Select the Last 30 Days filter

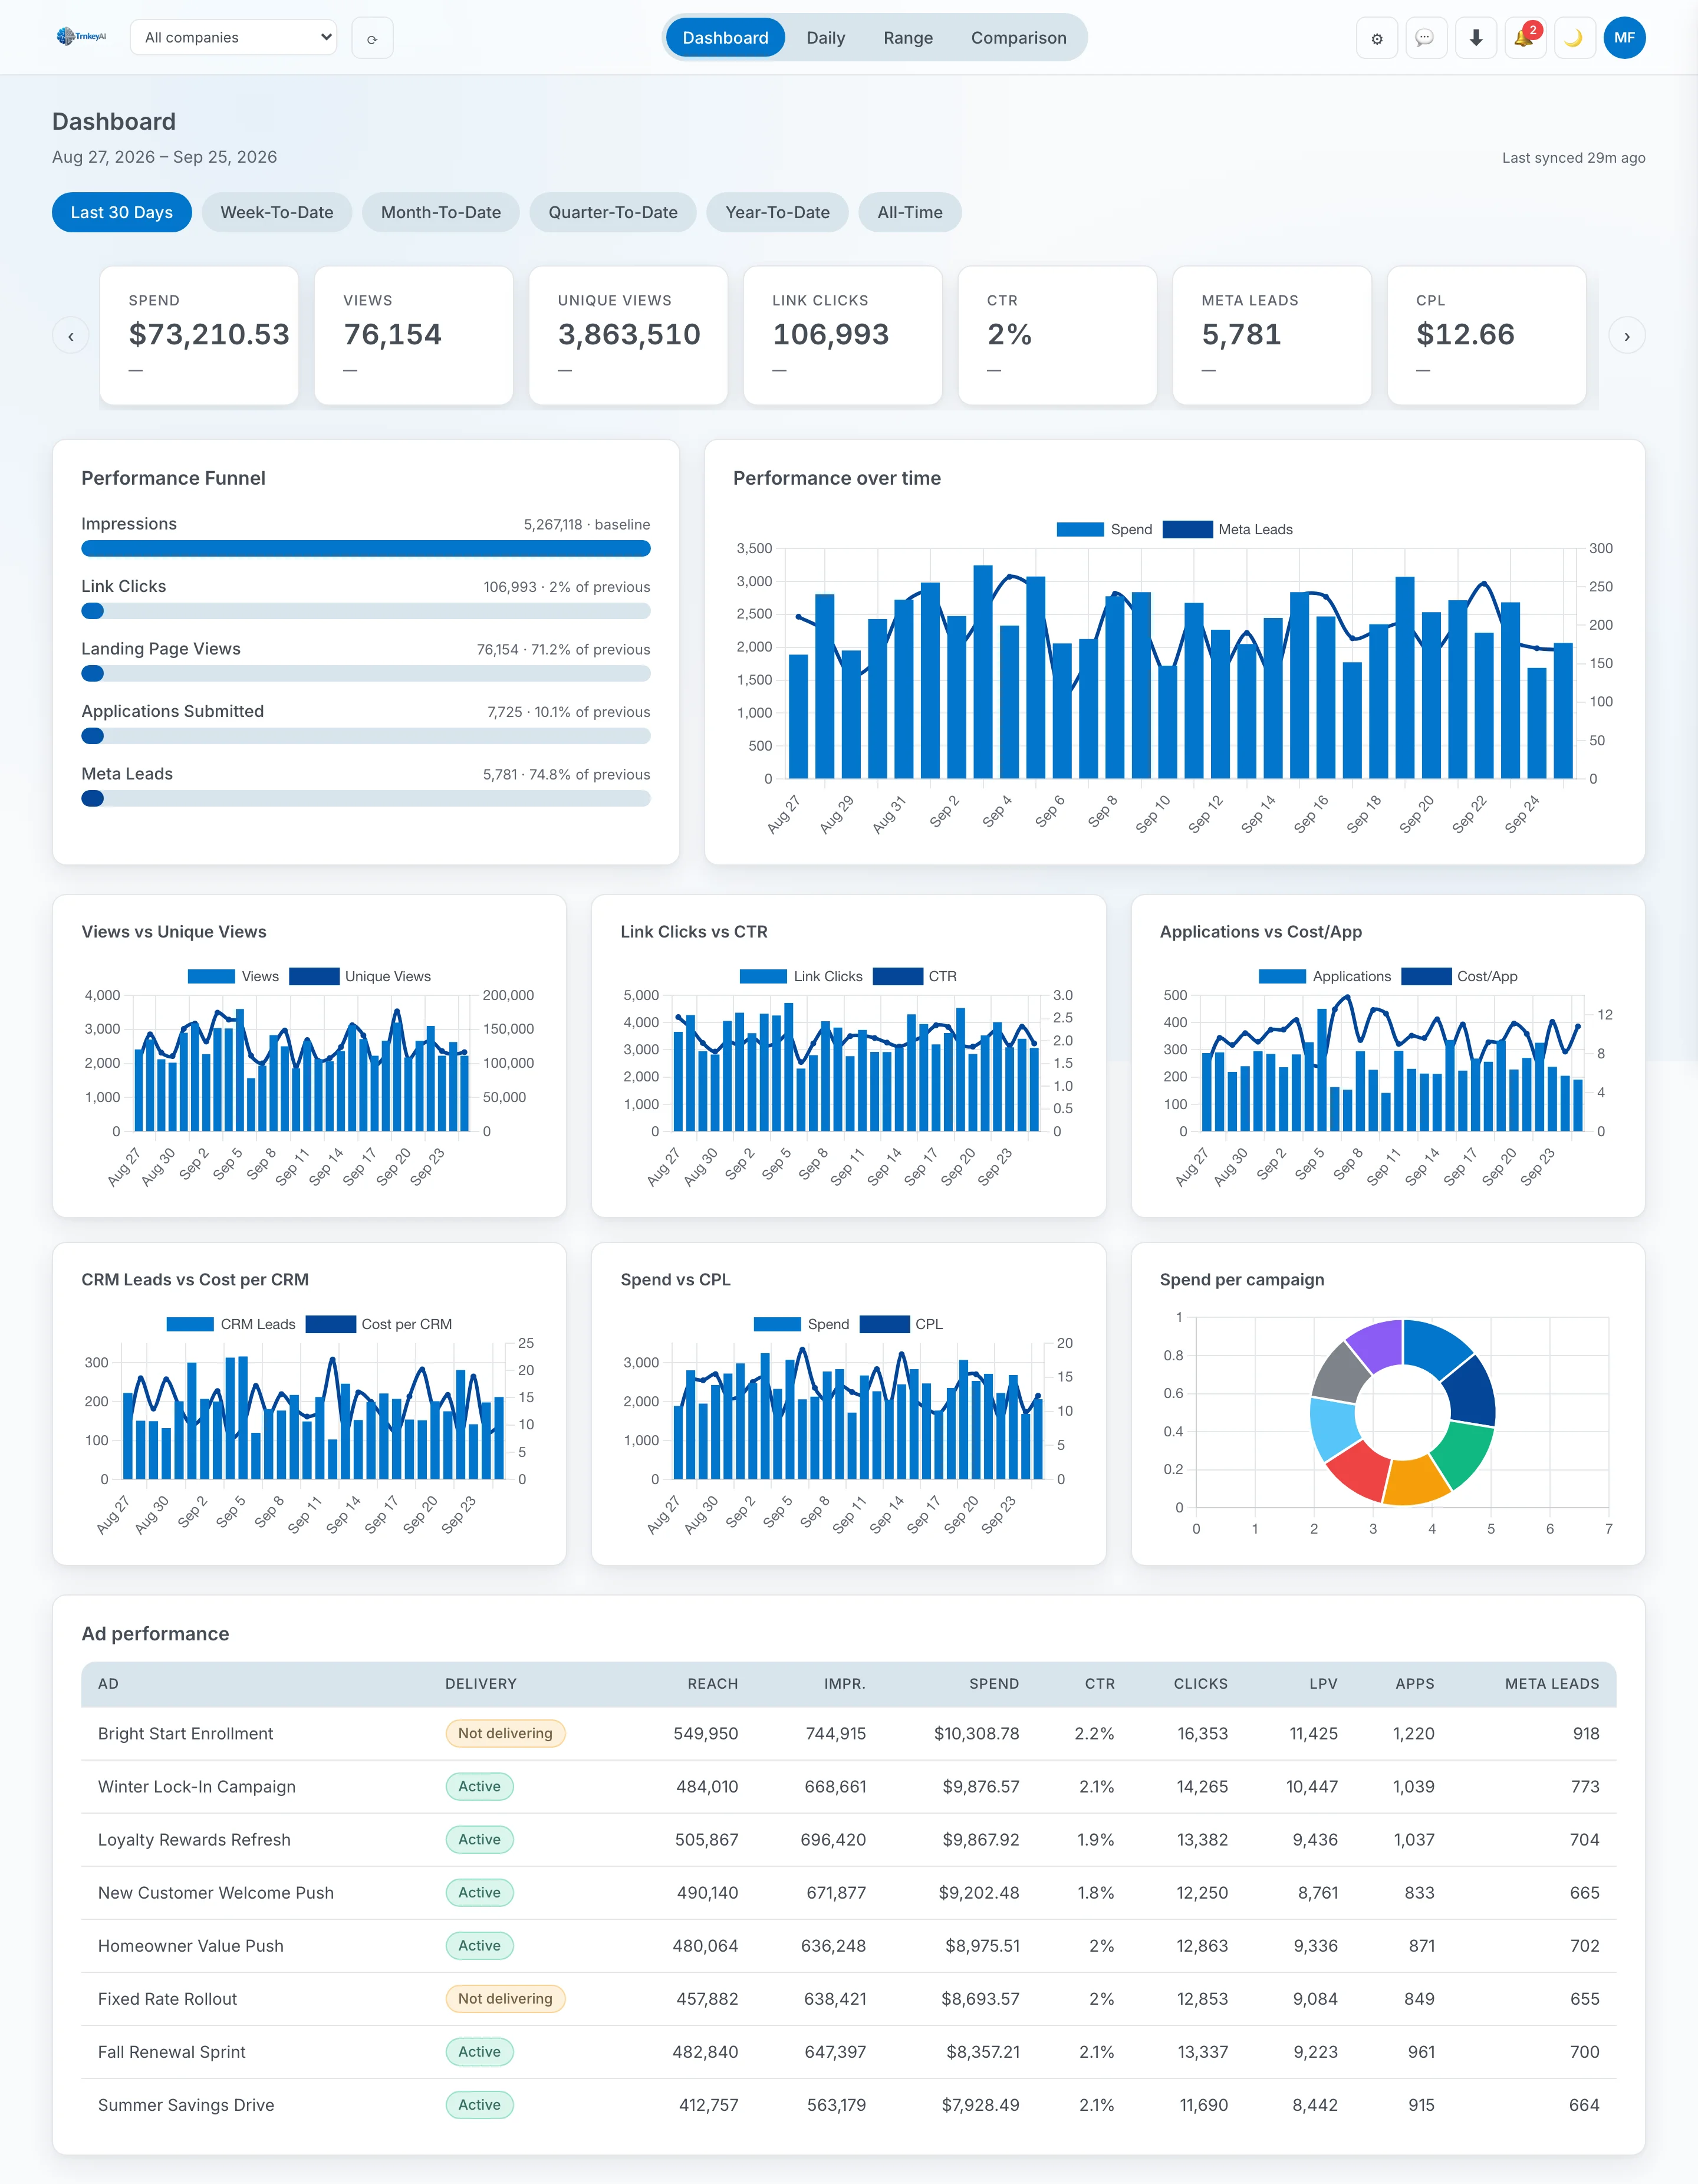coord(122,212)
